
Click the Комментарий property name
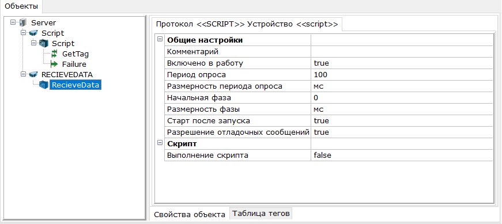coord(193,51)
